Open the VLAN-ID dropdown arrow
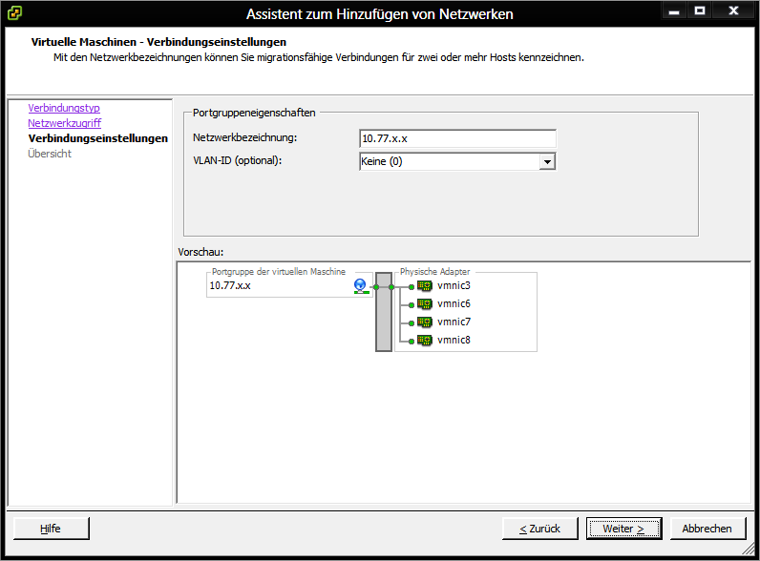760x561 pixels. click(x=547, y=162)
